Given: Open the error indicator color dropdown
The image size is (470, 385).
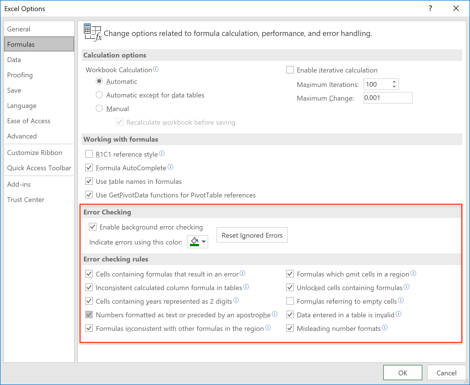Looking at the screenshot, I should (x=204, y=242).
